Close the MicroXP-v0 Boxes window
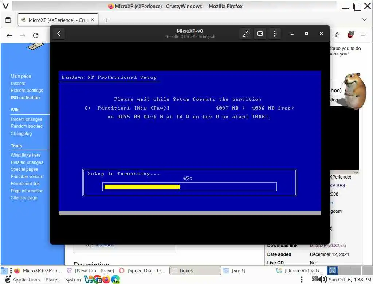This screenshot has height=284, width=373. click(321, 34)
